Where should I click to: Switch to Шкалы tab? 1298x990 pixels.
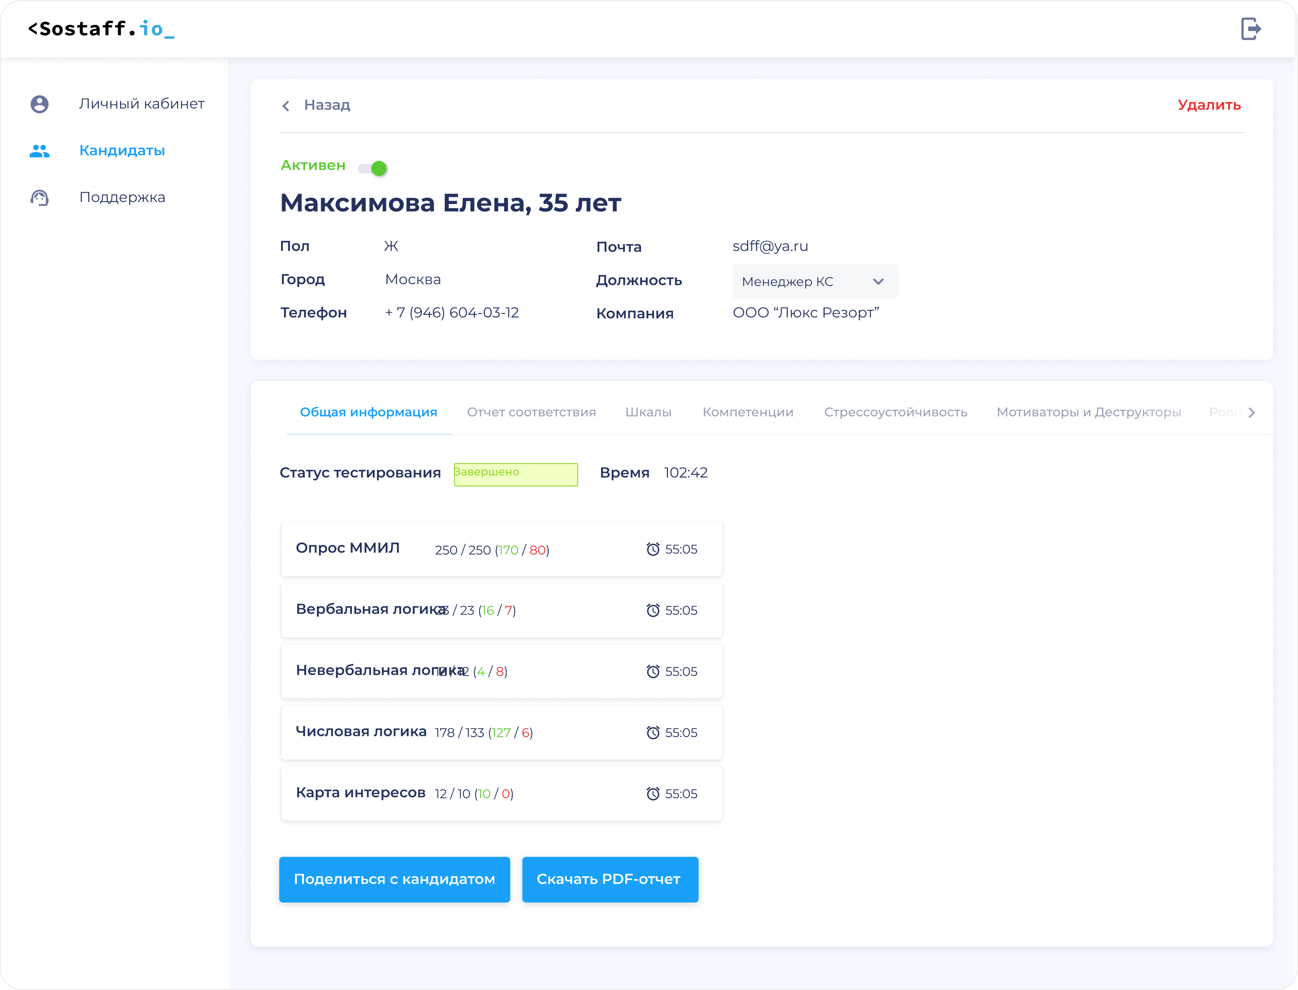[648, 412]
